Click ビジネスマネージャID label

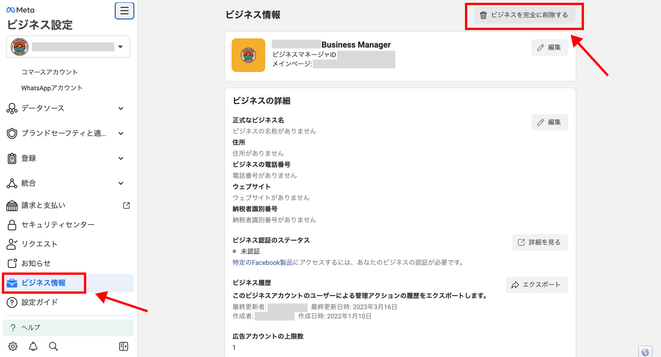pos(304,55)
